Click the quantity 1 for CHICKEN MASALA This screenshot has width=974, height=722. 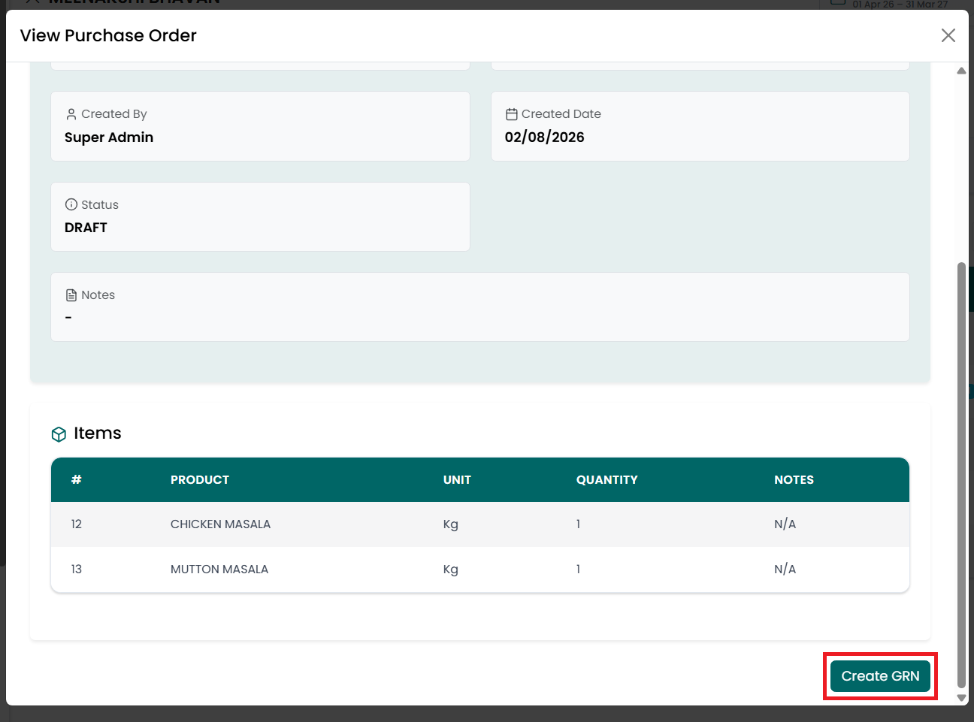coord(578,524)
